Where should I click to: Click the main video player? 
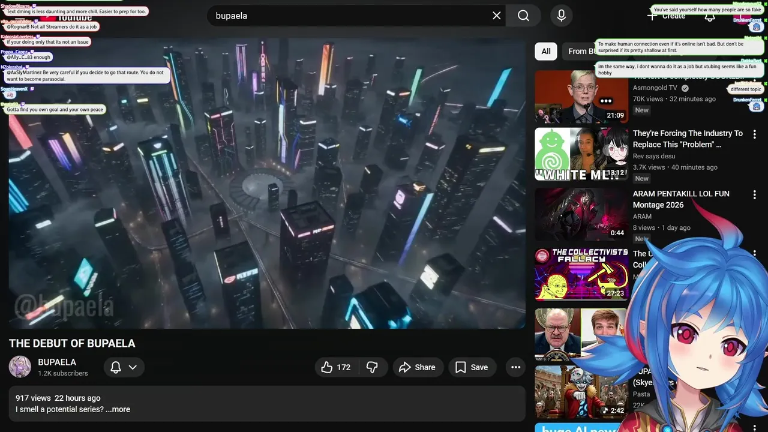point(267,184)
